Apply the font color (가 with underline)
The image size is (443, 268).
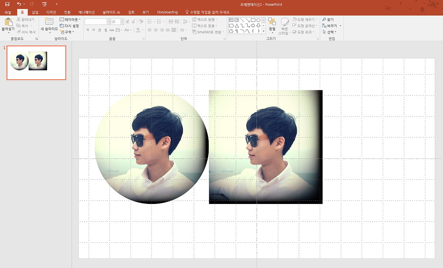137,30
